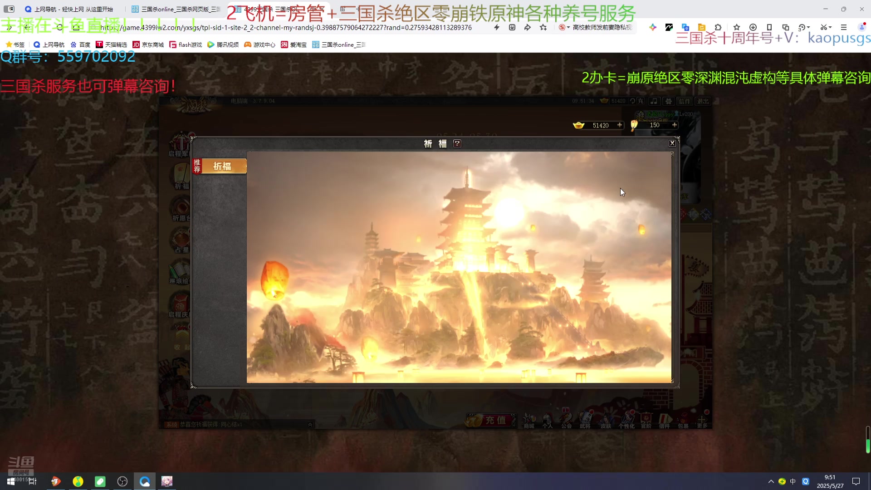Screen dimensions: 871x490
Task: Open the Sogou search engine dropdown
Action: click(564, 28)
